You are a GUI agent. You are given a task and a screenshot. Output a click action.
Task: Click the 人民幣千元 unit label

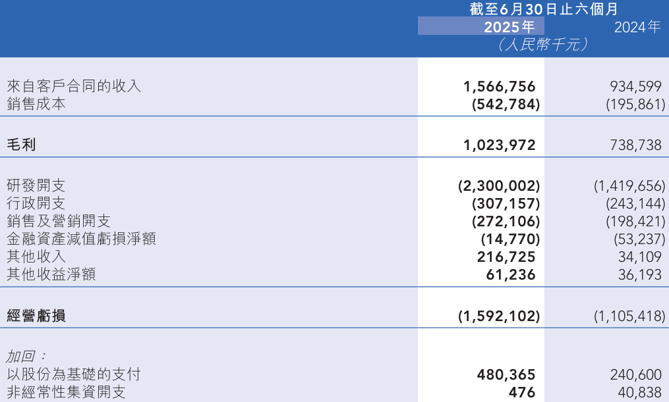pos(542,45)
